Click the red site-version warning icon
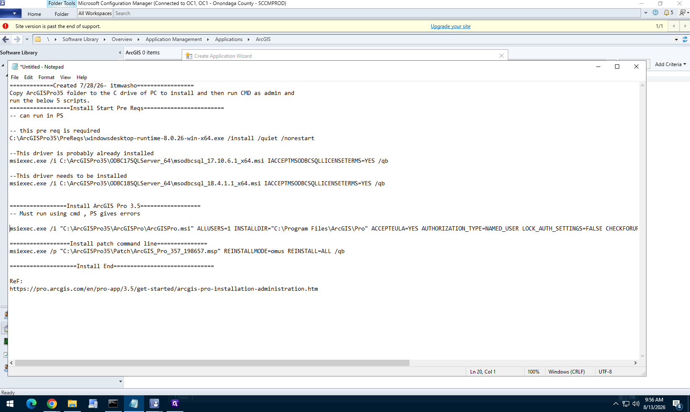The image size is (690, 412). click(5, 26)
